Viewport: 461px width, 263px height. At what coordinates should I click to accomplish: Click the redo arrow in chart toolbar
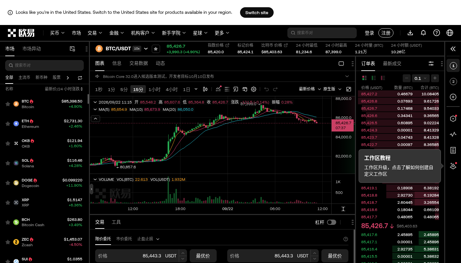click(x=275, y=89)
